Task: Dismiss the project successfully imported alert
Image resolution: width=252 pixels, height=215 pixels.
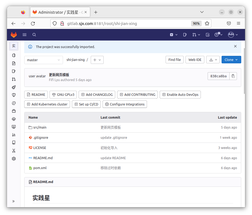Action: pos(235,46)
